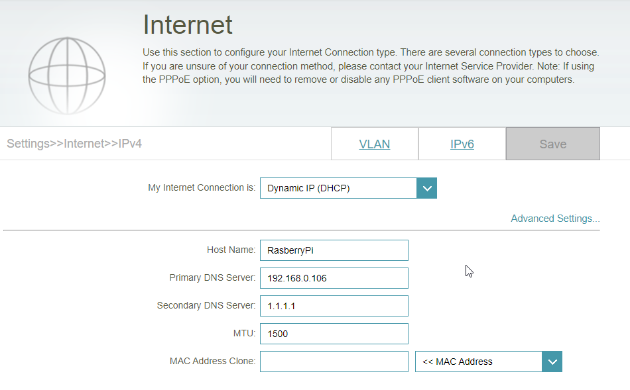Click the MTU value field
The image size is (630, 390).
tap(334, 334)
